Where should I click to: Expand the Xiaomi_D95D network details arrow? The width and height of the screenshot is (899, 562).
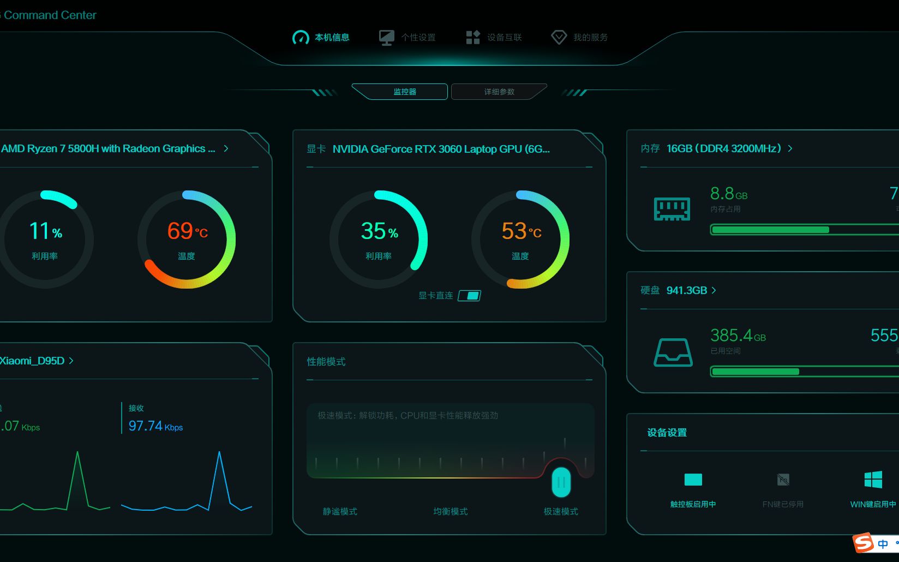[x=71, y=361]
